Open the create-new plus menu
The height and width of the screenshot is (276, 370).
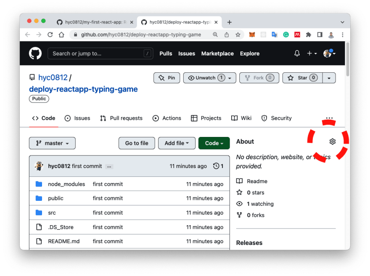point(312,53)
